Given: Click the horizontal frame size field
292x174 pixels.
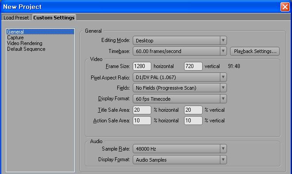Looking at the screenshot, I should coord(142,66).
